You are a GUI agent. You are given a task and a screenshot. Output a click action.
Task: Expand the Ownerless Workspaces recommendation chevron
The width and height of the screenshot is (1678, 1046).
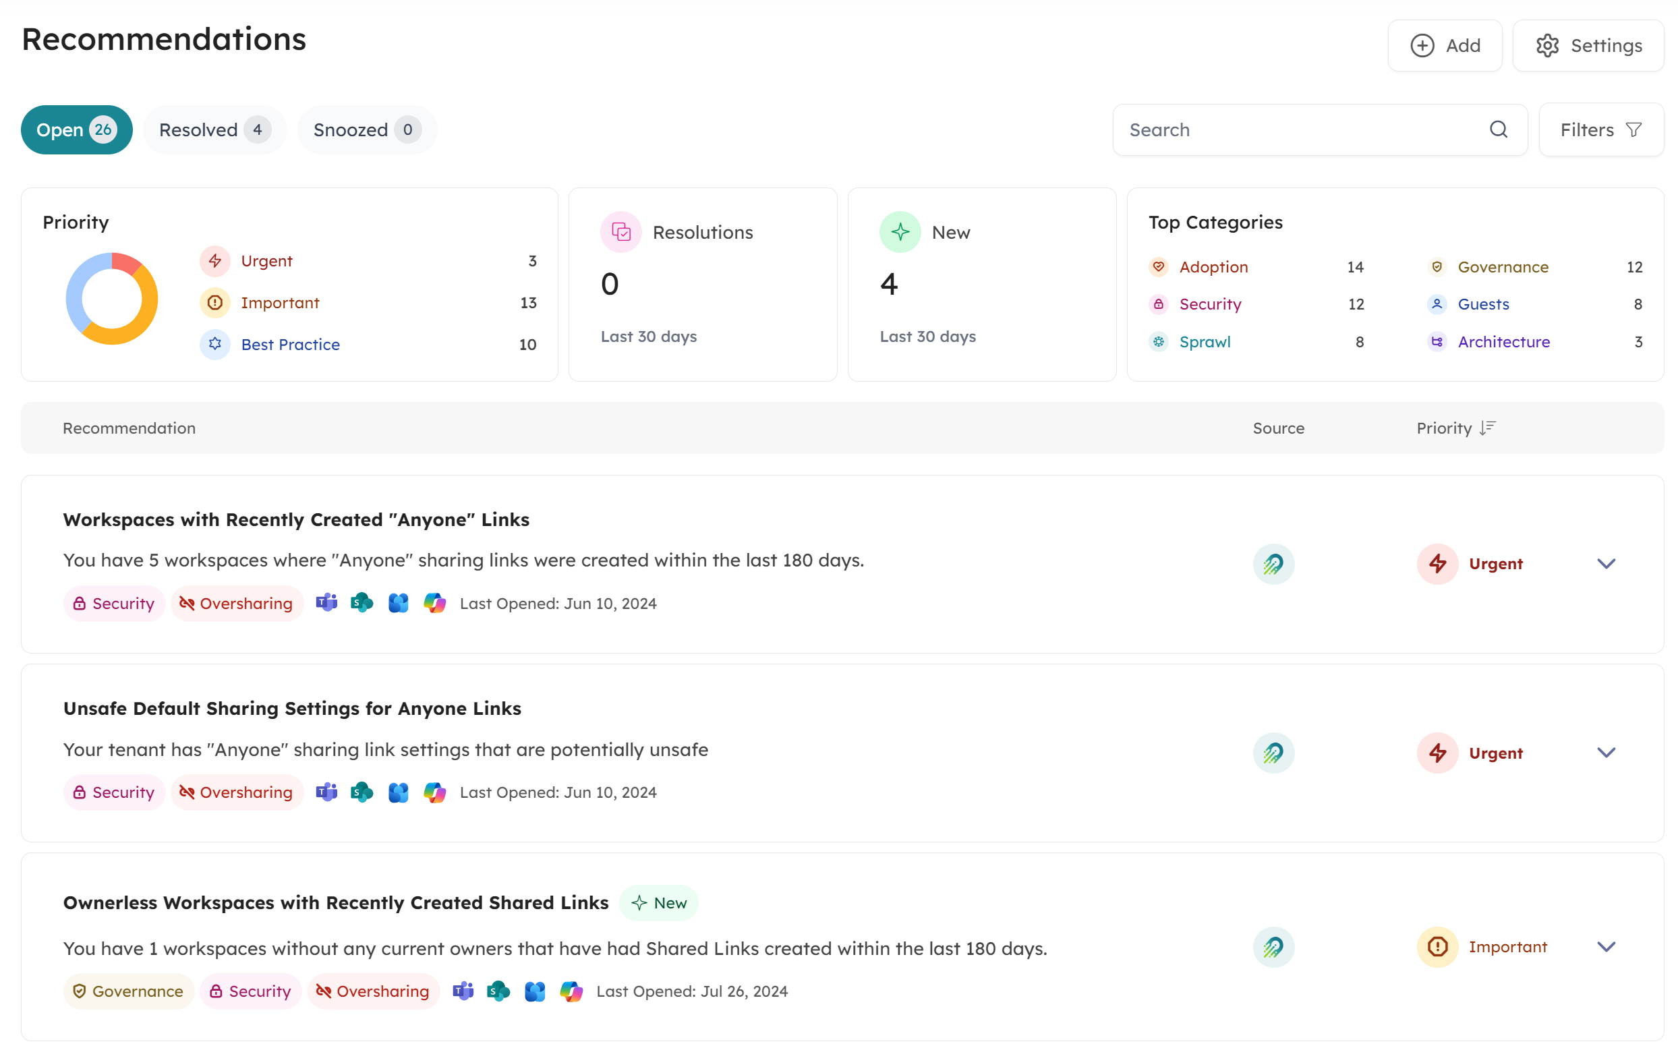pos(1605,946)
